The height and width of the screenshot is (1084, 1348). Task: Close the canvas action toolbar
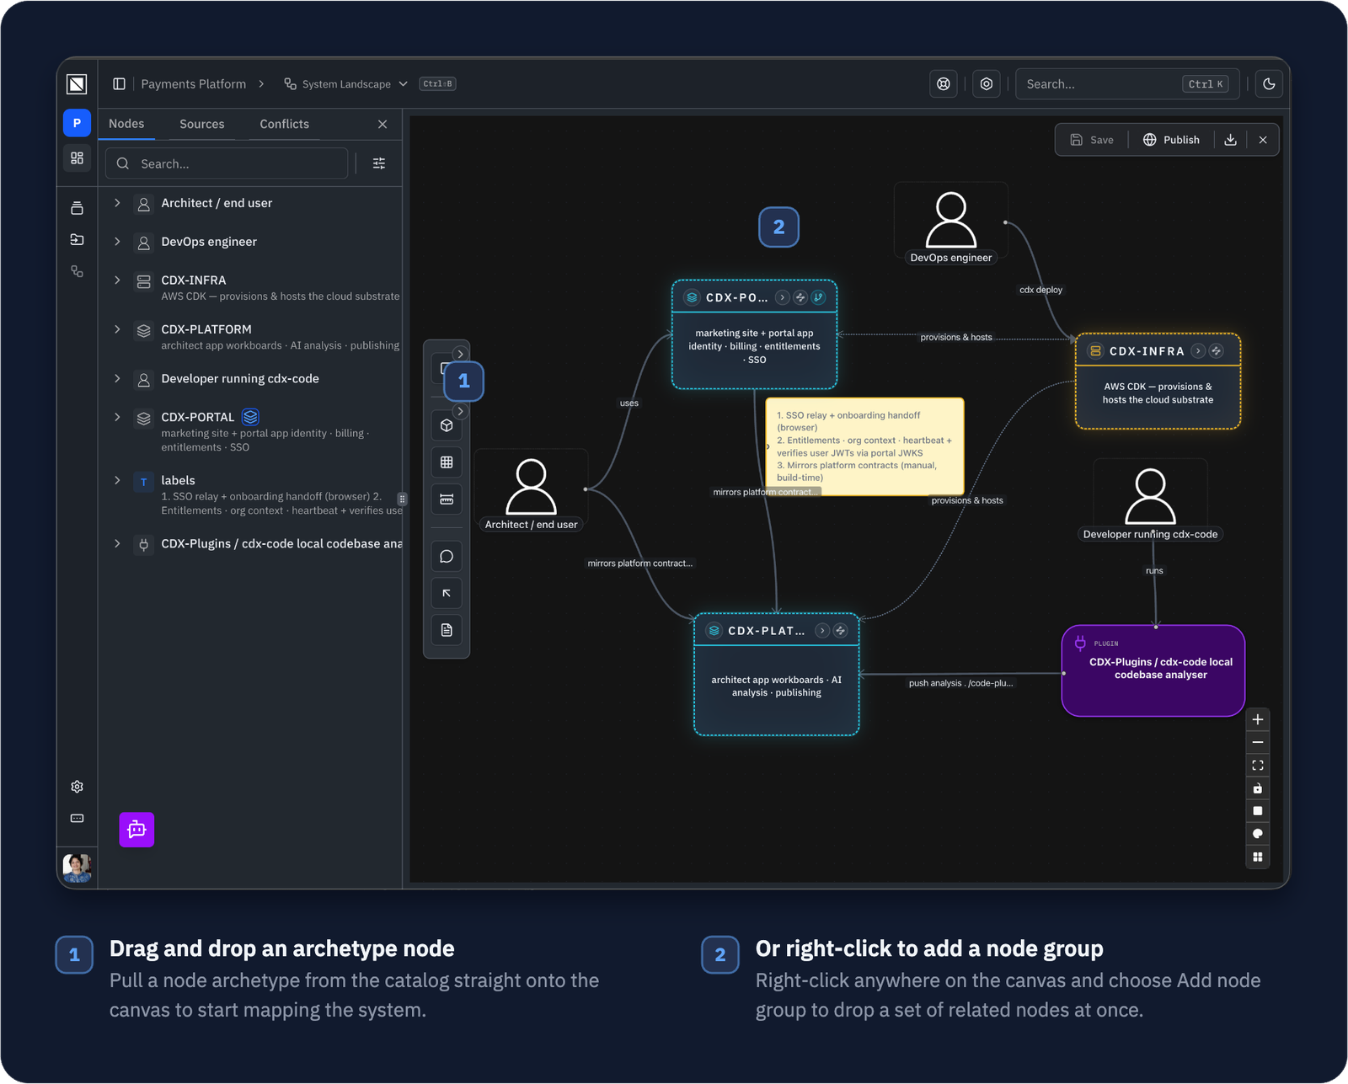click(x=1263, y=140)
